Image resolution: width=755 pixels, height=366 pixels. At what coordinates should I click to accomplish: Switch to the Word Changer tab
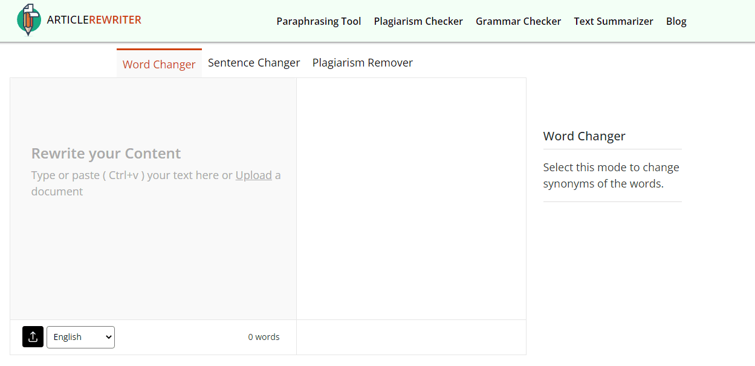[x=159, y=64]
